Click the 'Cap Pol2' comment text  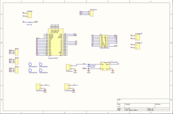93,67
